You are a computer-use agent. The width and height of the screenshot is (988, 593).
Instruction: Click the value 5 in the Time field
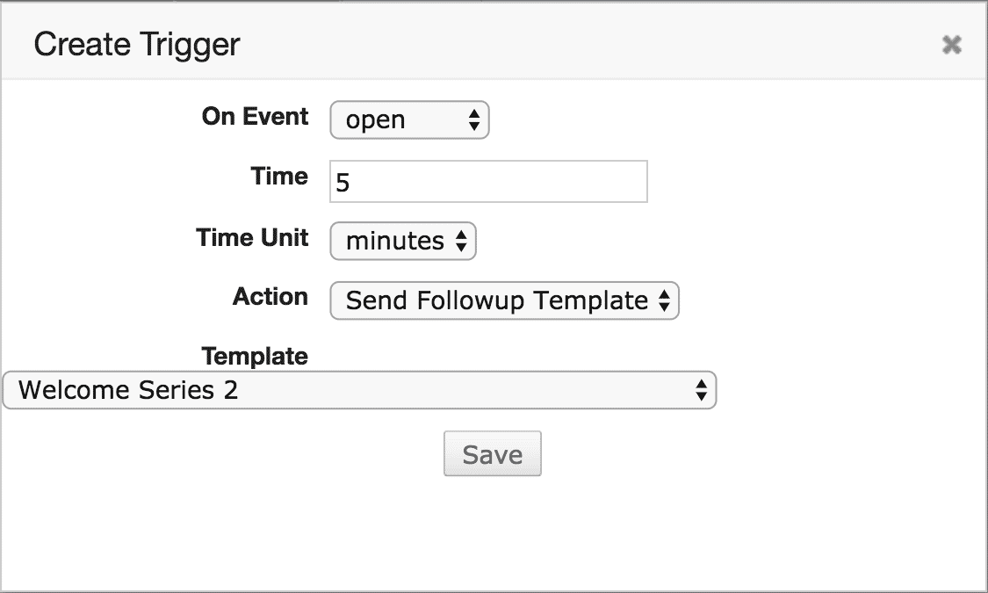[343, 183]
